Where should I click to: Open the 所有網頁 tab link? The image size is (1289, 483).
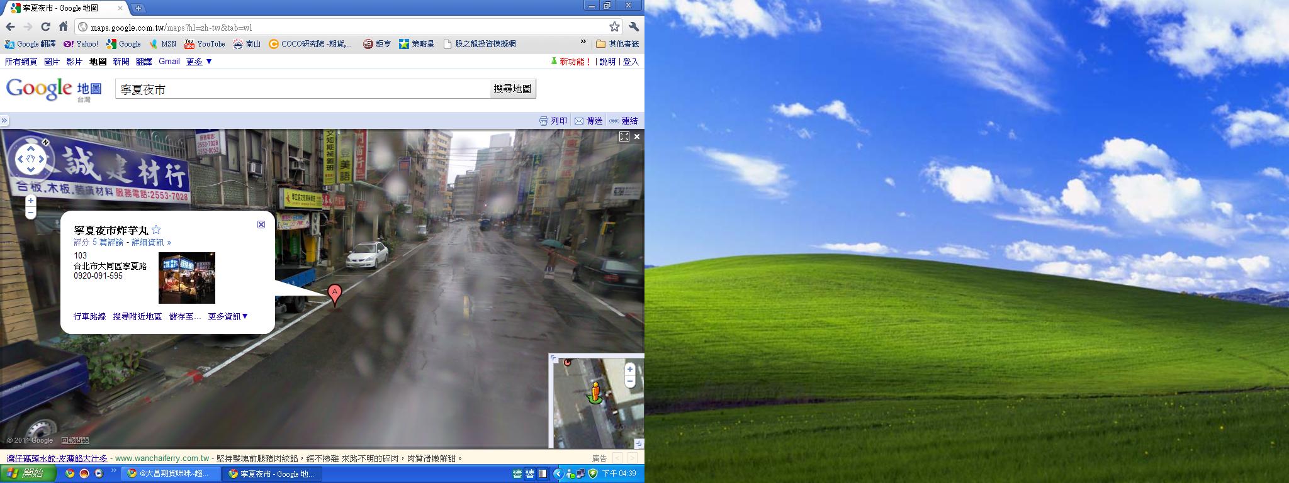click(21, 62)
